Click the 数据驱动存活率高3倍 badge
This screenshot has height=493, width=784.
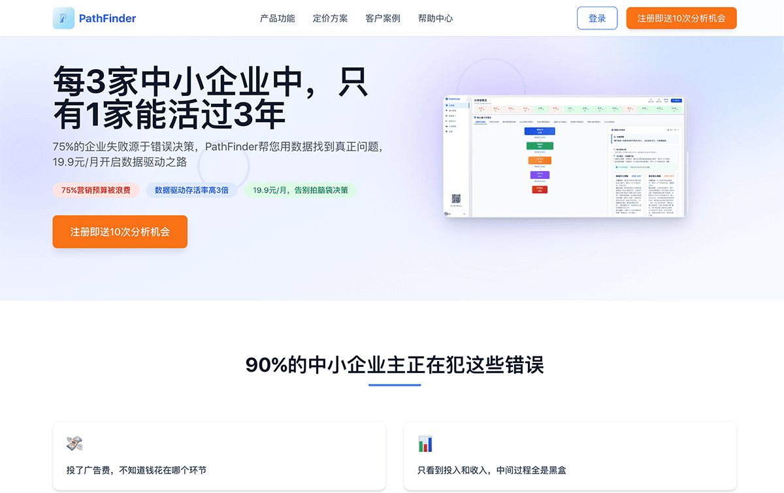coord(191,190)
